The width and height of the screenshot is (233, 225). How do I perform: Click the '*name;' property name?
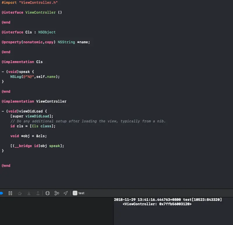83,42
